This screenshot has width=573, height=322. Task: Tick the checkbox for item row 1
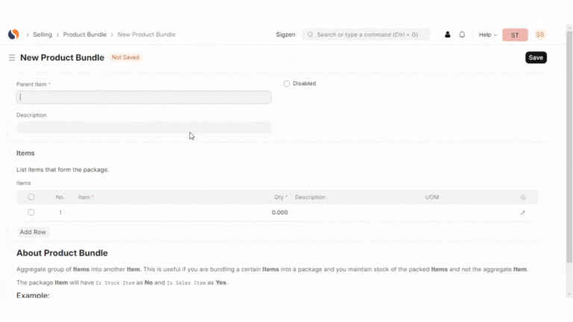pos(31,212)
